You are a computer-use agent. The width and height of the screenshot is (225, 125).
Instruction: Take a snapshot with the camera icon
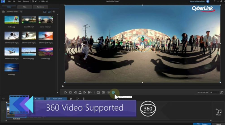click(x=98, y=92)
